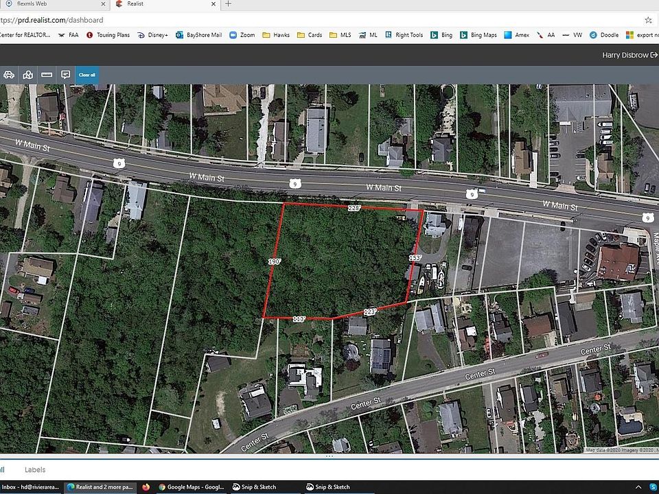This screenshot has height=494, width=659.
Task: Open the AA bookmark
Action: pos(546,35)
